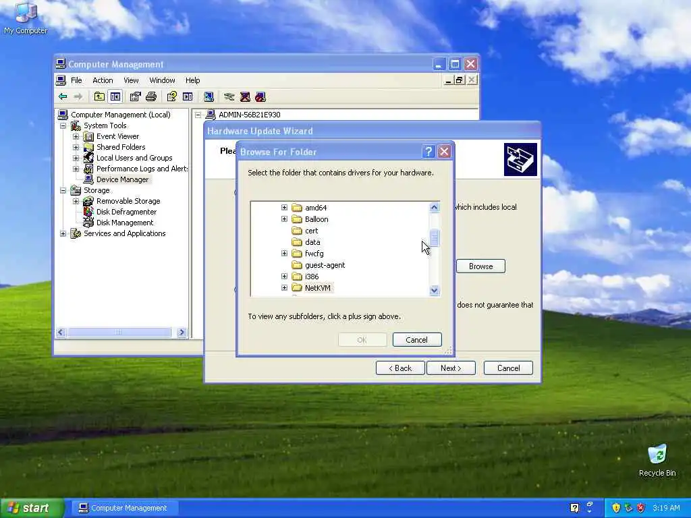Open the Window menu
The width and height of the screenshot is (691, 518).
click(162, 80)
